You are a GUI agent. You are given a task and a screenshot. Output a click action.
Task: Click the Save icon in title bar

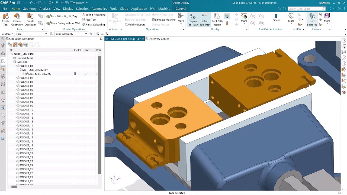18,3
